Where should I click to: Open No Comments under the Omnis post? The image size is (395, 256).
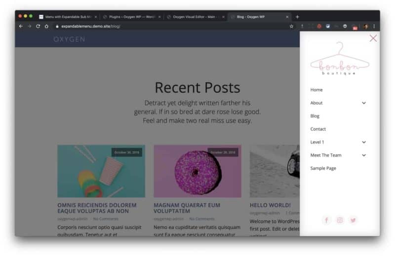(106, 219)
